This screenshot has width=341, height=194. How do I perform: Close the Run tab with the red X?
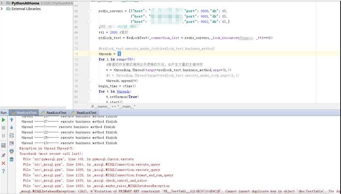tap(3, 163)
